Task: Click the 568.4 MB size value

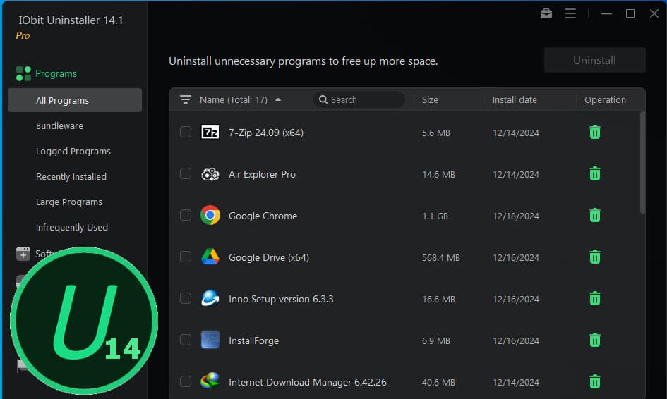Action: point(440,257)
